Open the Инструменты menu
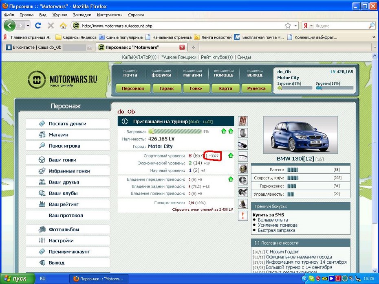 point(110,15)
